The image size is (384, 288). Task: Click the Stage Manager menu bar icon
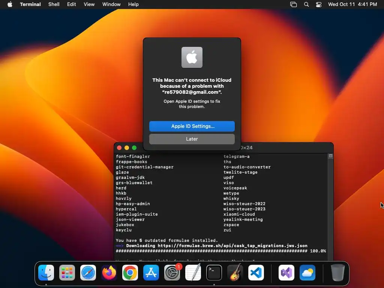point(293,4)
